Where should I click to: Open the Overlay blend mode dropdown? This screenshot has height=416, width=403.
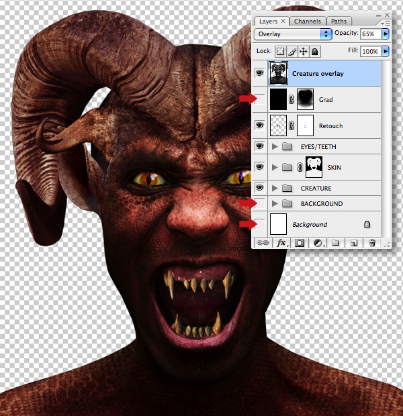(293, 34)
